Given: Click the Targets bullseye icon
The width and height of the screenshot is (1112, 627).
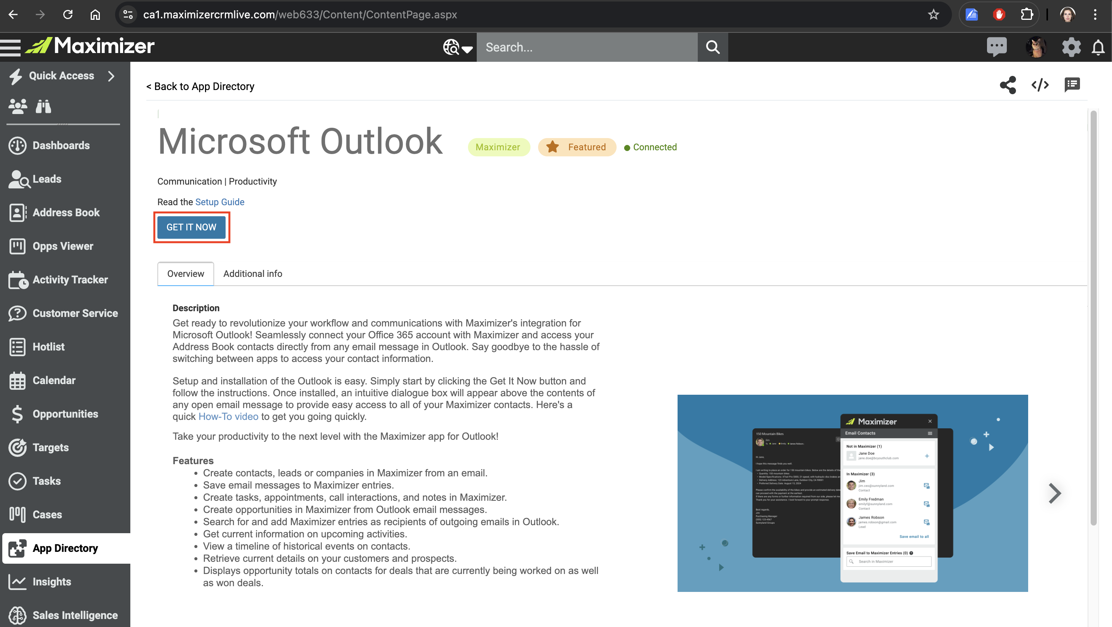Looking at the screenshot, I should coord(17,448).
